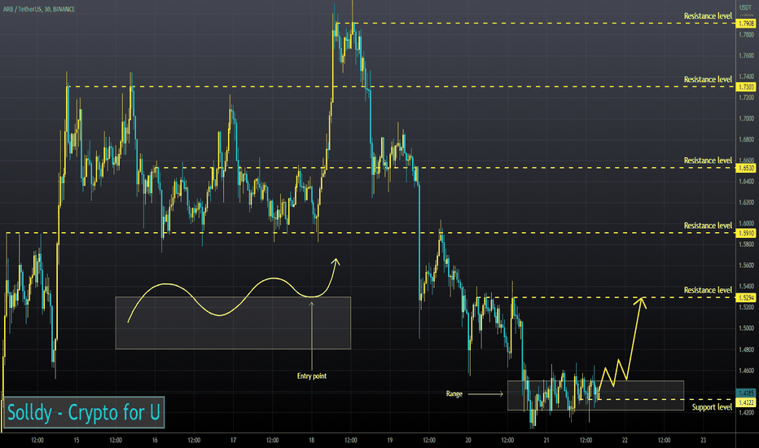Screen dimensions: 759x448
Task: Click date 21 on time axis
Action: [546, 440]
